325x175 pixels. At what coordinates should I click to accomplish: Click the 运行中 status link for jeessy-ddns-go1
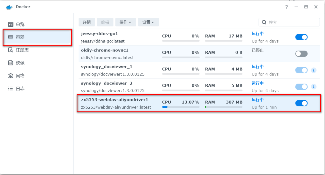[257, 34]
